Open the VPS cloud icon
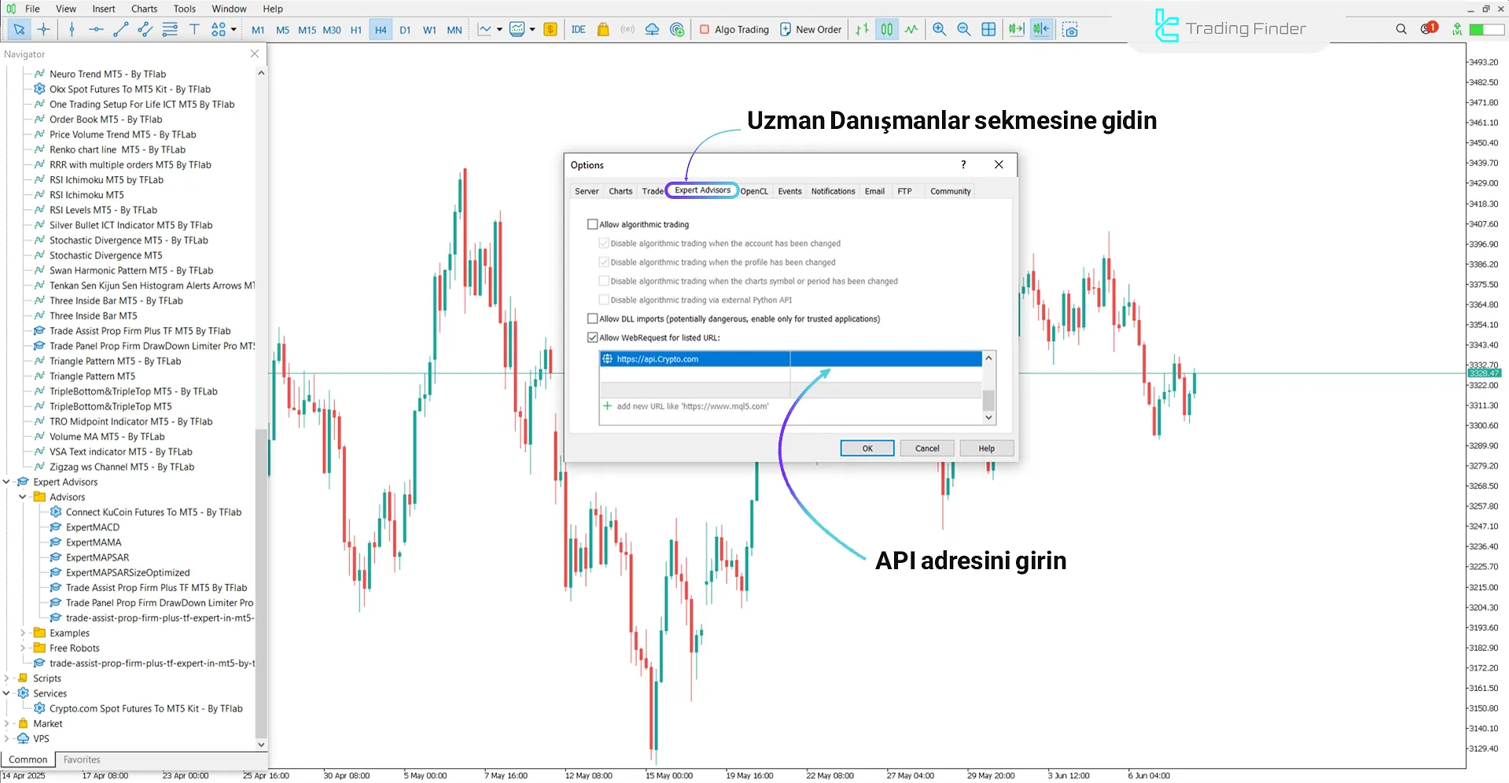 tap(652, 29)
